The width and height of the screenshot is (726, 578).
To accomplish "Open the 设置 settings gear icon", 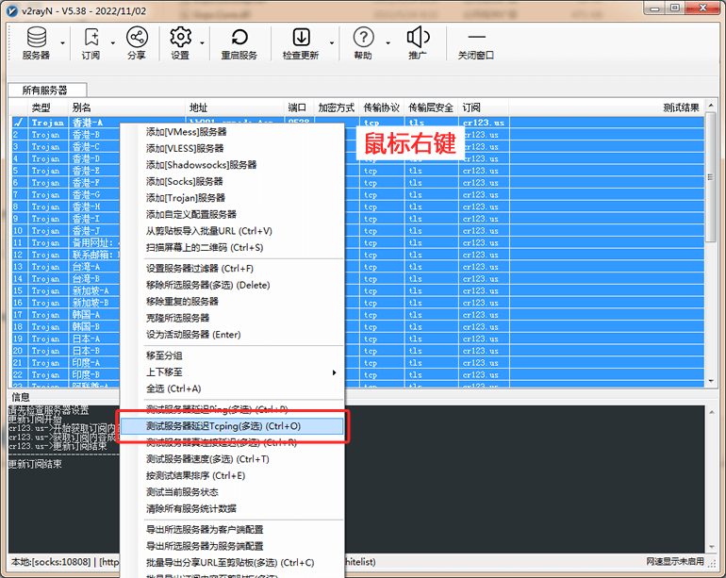I will pos(180,43).
